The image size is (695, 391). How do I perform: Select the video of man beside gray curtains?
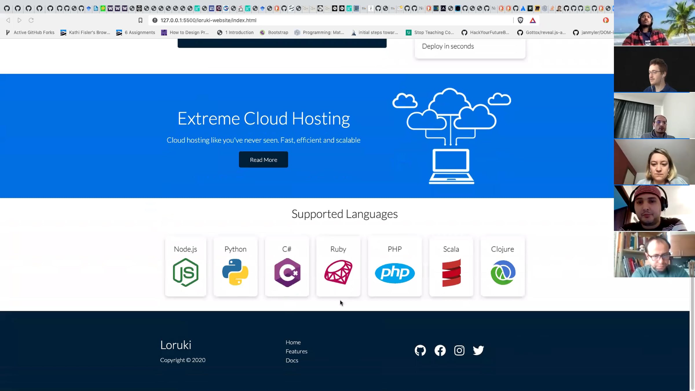(654, 116)
